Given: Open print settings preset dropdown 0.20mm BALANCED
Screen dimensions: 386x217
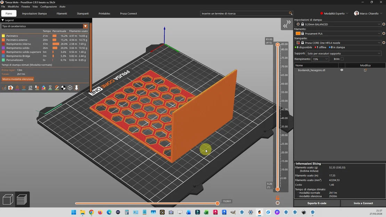Looking at the screenshot, I should 338,24.
